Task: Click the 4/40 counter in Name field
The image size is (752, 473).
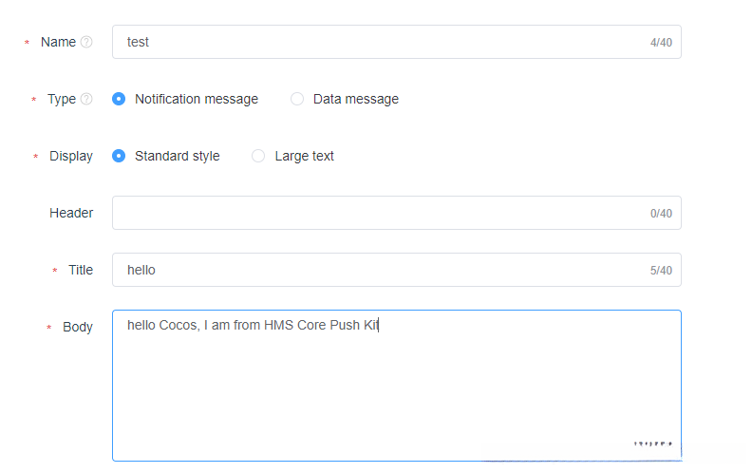Action: pyautogui.click(x=661, y=43)
